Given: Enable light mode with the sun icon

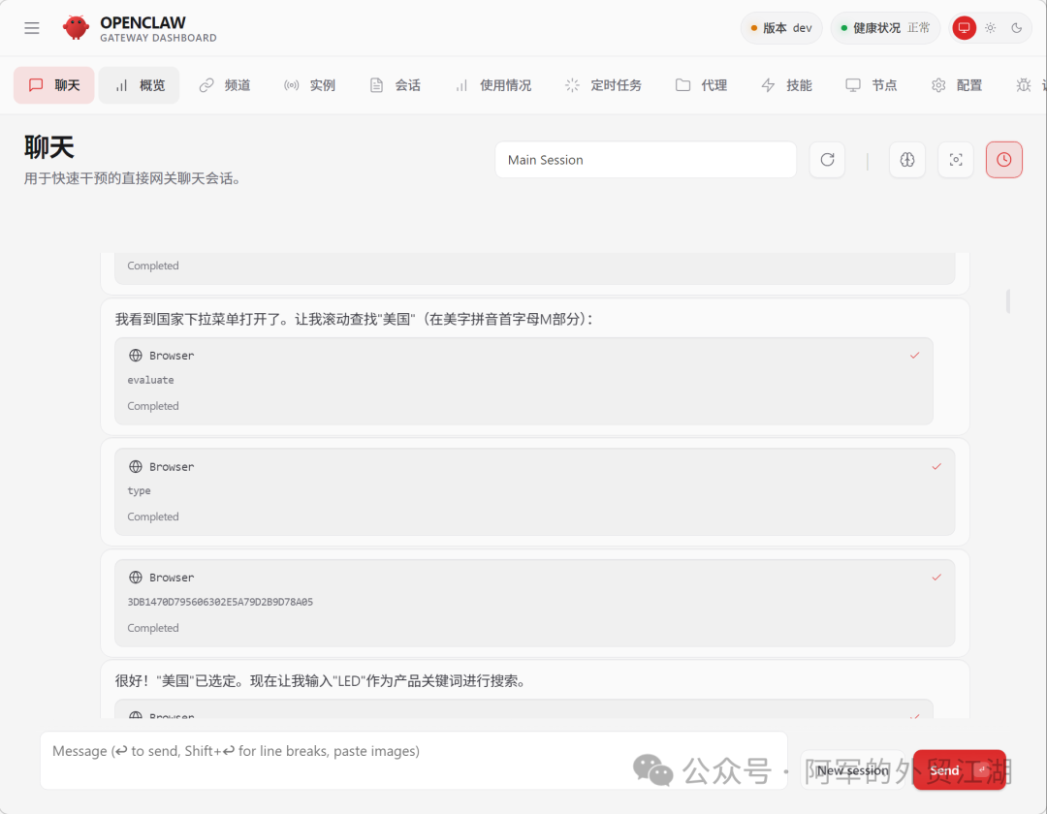Looking at the screenshot, I should [x=992, y=27].
